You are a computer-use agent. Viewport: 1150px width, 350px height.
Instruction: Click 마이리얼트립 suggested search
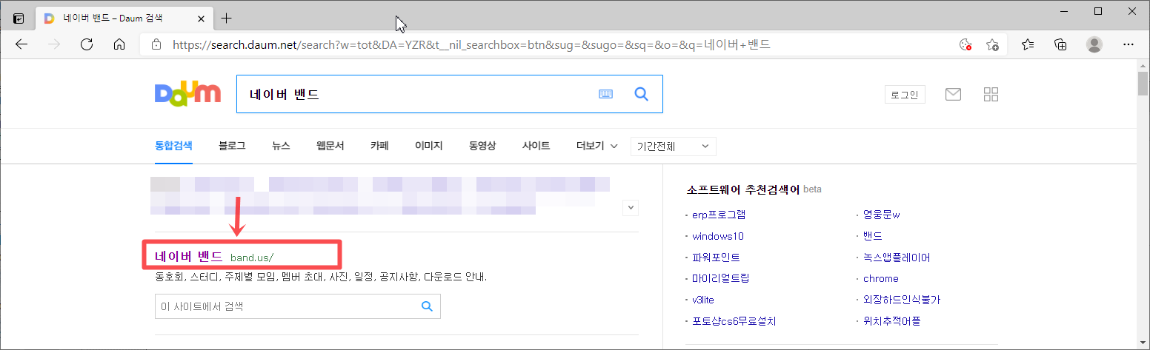point(721,278)
